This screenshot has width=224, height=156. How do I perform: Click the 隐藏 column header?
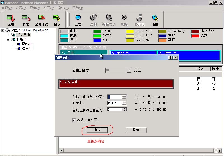pos(216,69)
